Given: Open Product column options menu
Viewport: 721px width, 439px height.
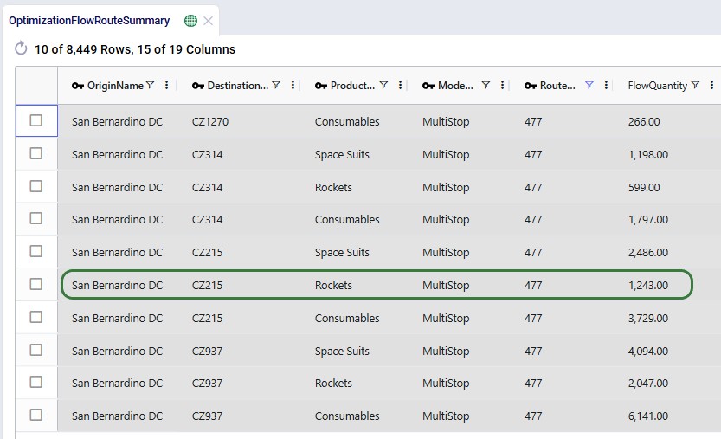Looking at the screenshot, I should (400, 85).
